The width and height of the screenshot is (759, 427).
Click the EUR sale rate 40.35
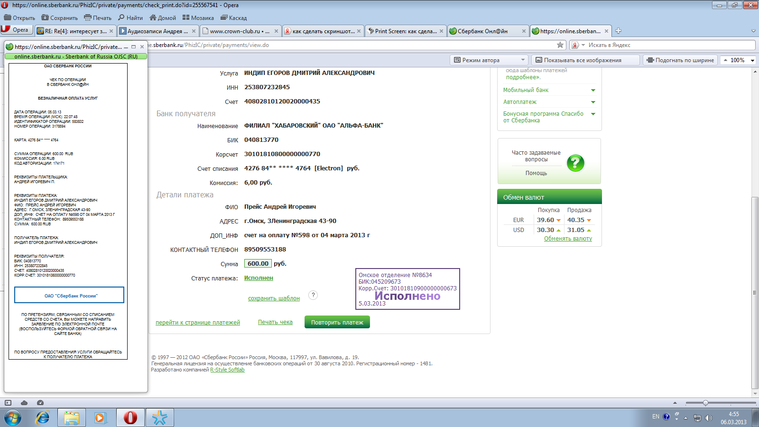[576, 220]
